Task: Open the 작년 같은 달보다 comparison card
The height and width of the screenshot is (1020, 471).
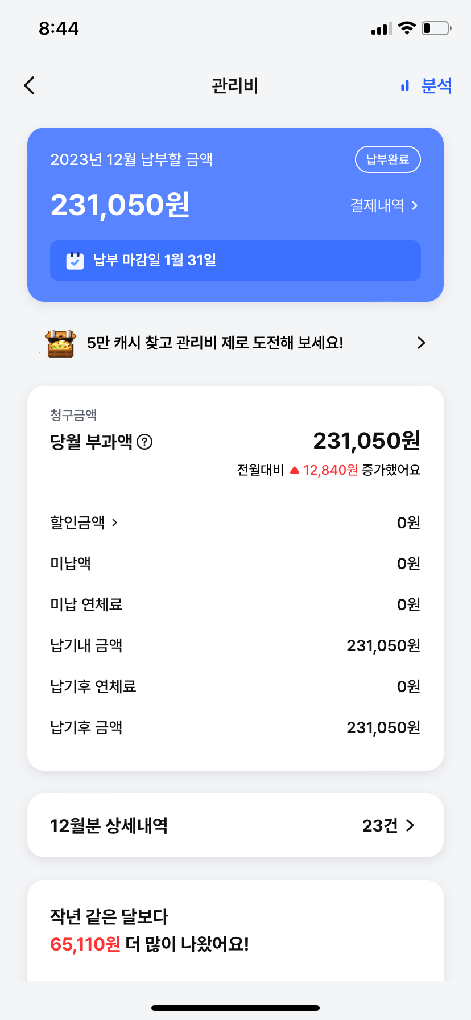Action: [235, 930]
